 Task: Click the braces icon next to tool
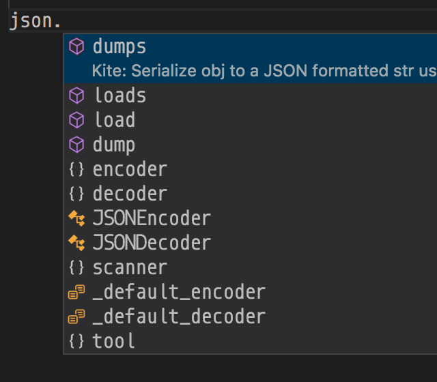point(77,341)
